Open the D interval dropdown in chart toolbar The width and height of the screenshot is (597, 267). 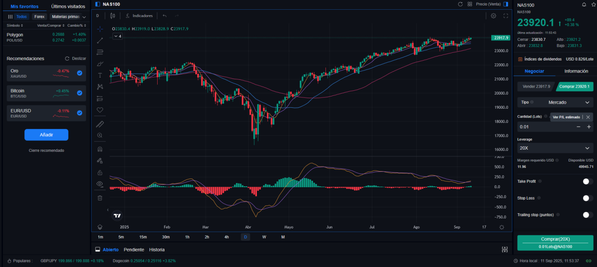(x=97, y=16)
